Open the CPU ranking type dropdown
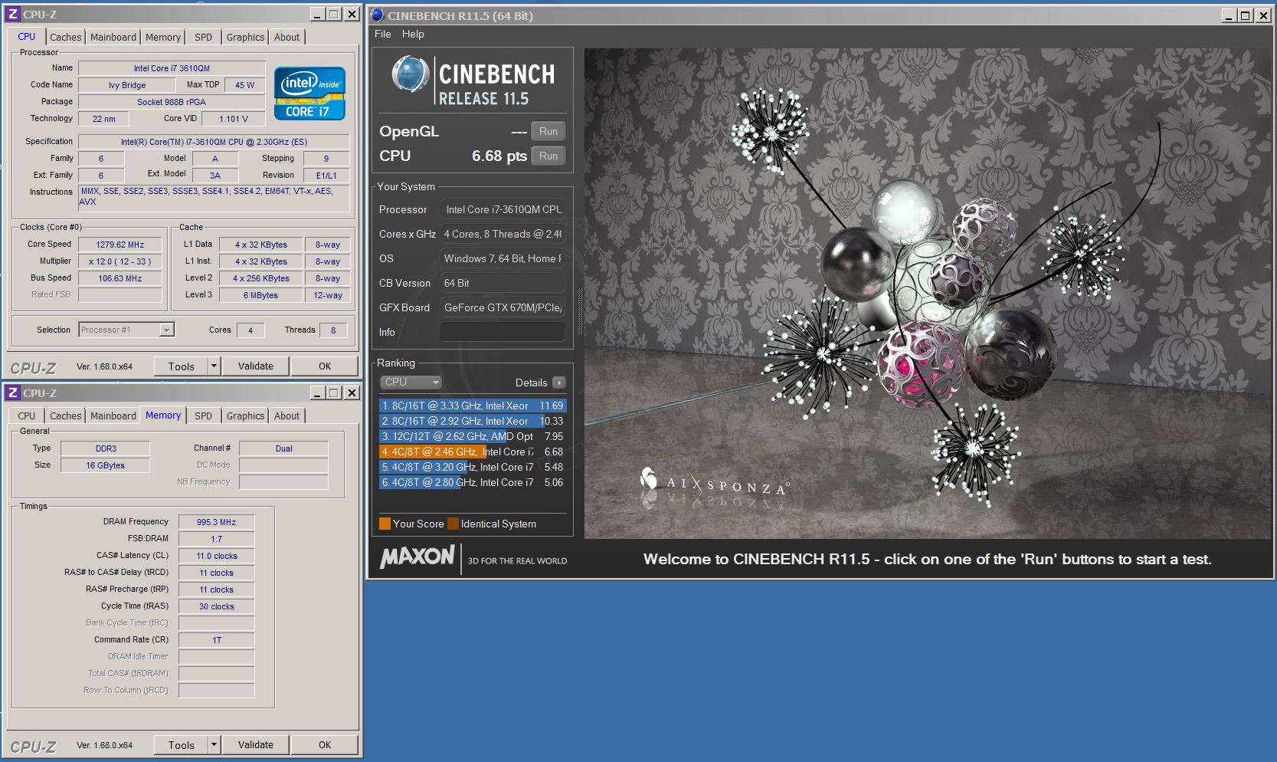The image size is (1277, 762). point(411,382)
